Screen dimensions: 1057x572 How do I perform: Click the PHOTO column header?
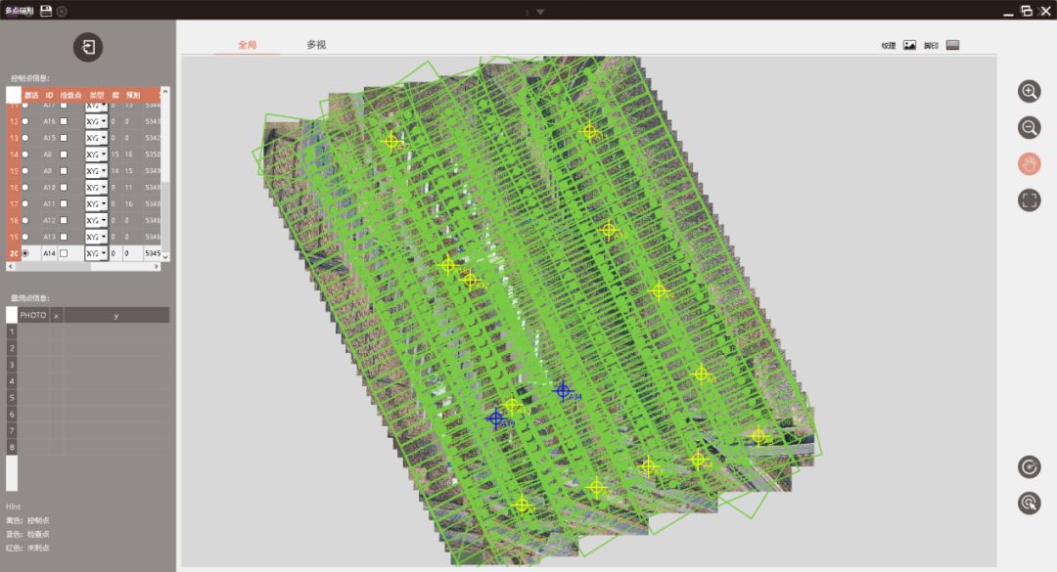click(33, 315)
